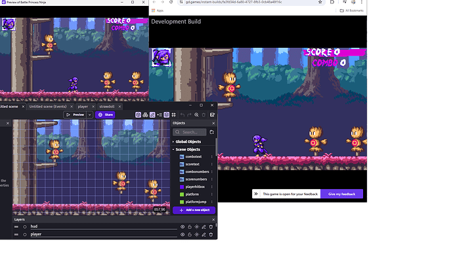Select the combotext object
Image resolution: width=453 pixels, height=254 pixels.
(194, 156)
